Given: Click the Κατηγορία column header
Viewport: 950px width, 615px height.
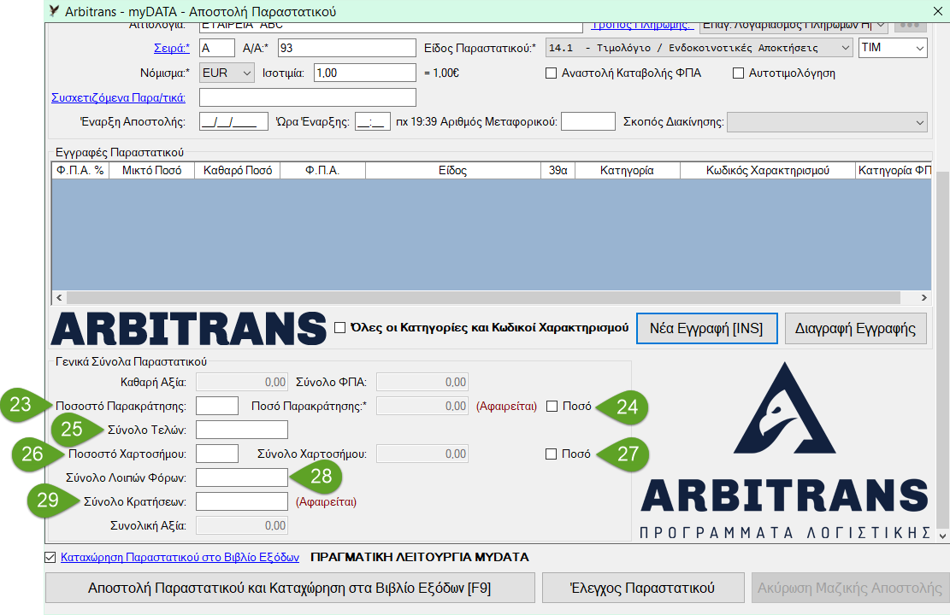Looking at the screenshot, I should coord(627,171).
